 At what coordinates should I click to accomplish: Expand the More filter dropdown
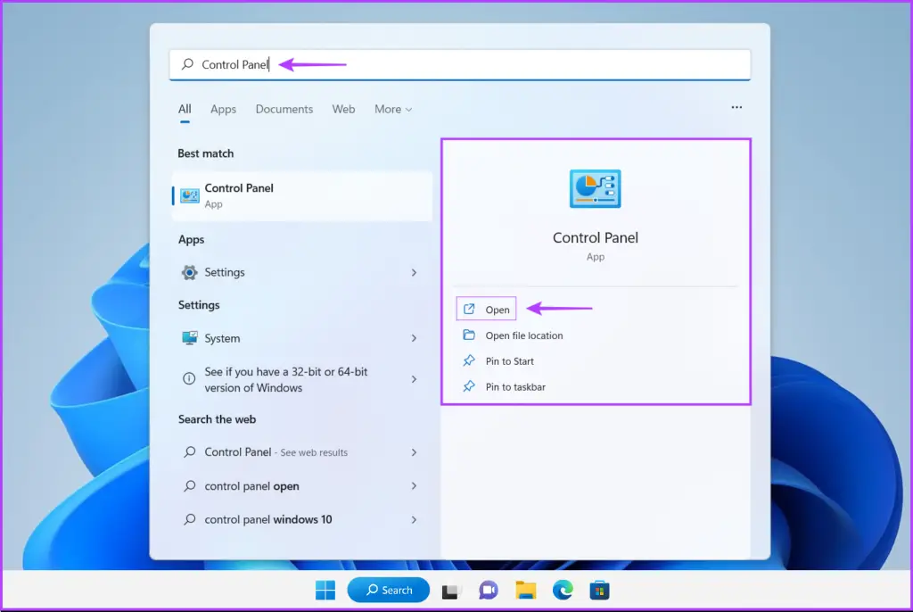(x=393, y=109)
